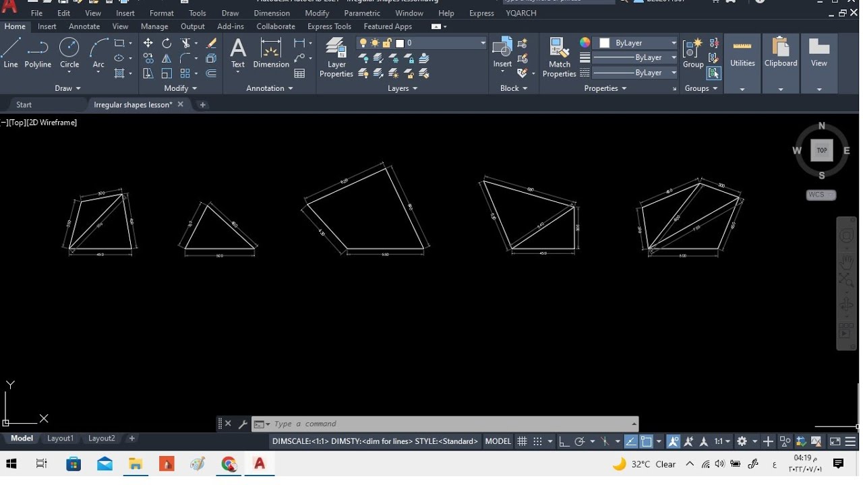Select the Copy tool
Image resolution: width=863 pixels, height=485 pixels.
pyautogui.click(x=148, y=59)
